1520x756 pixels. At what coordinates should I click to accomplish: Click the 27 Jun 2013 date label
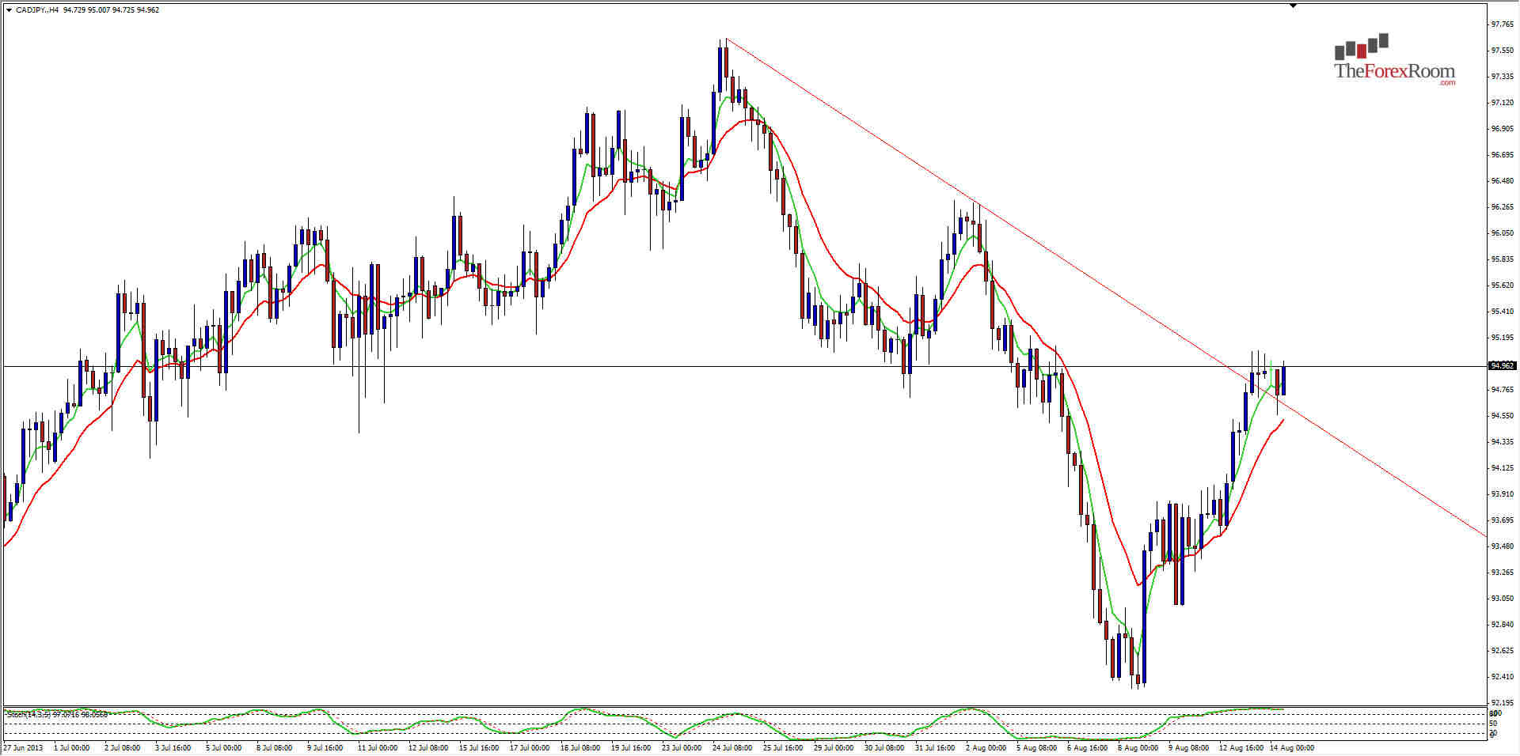23,747
